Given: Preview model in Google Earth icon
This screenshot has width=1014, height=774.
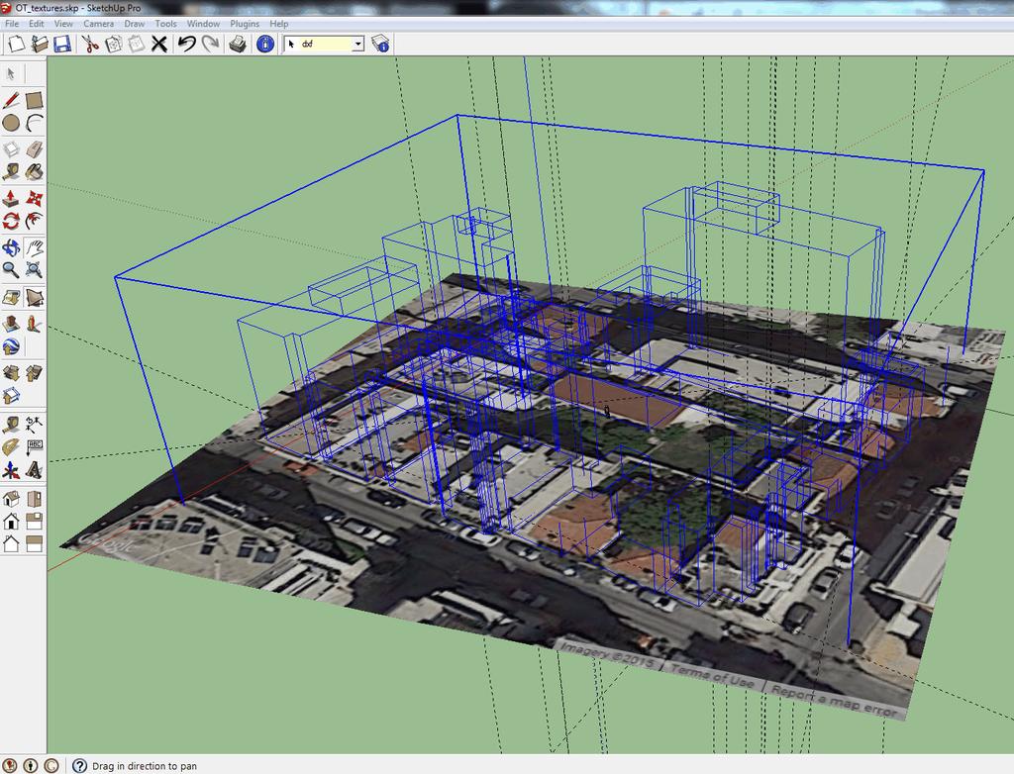Looking at the screenshot, I should click(11, 346).
